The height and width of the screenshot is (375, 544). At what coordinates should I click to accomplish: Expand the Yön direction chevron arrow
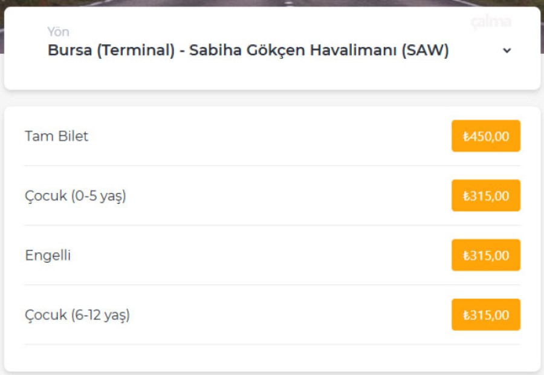click(507, 50)
